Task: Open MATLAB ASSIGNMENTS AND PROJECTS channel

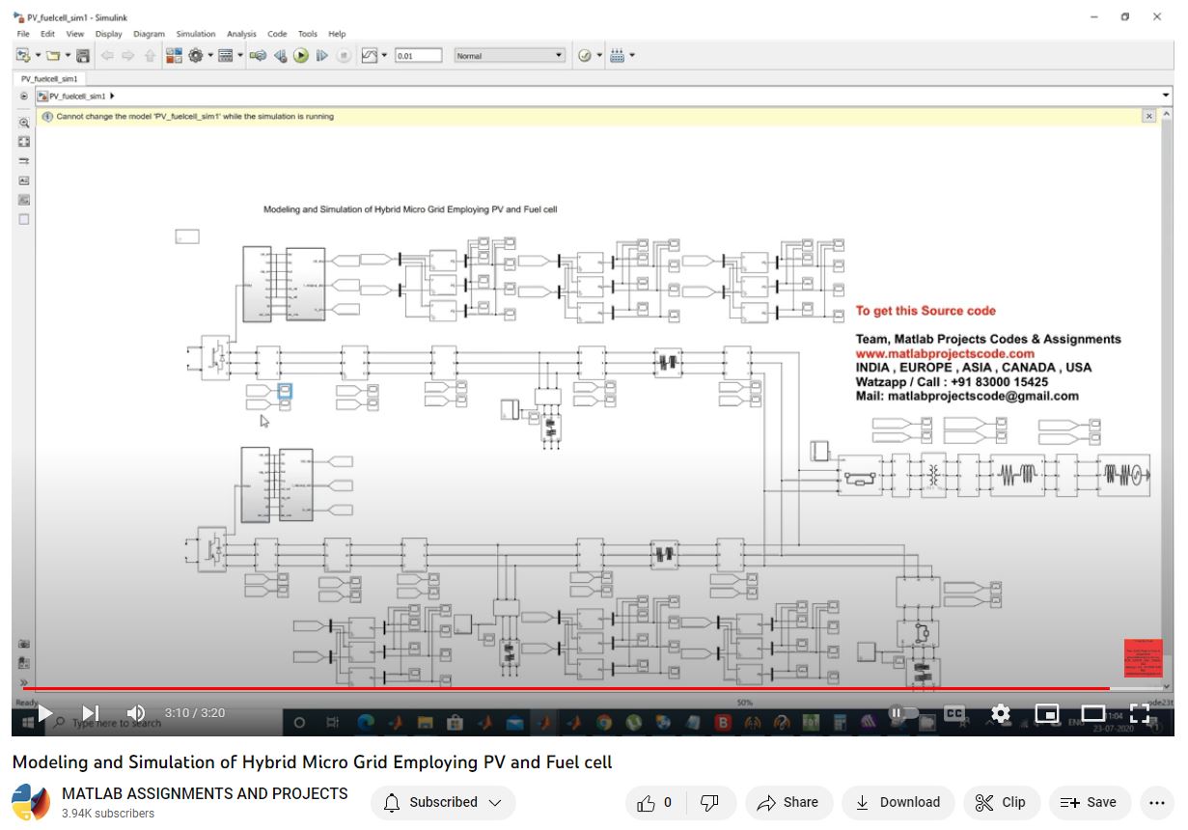Action: pos(205,793)
